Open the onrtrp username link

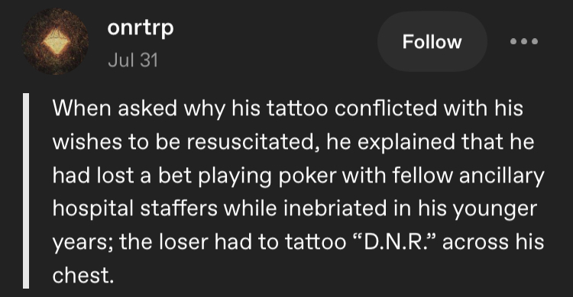click(141, 28)
